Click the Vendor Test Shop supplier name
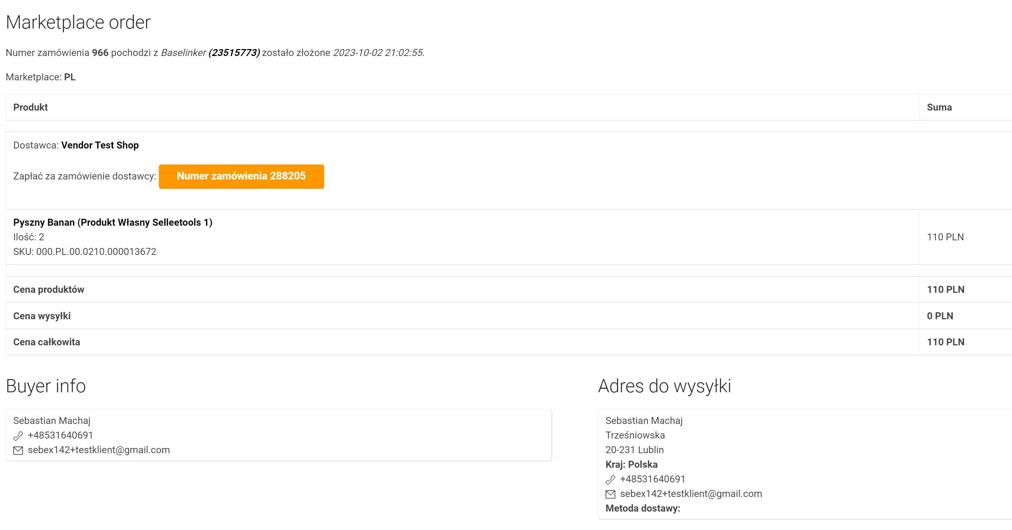Image resolution: width=1012 pixels, height=530 pixels. pos(100,145)
